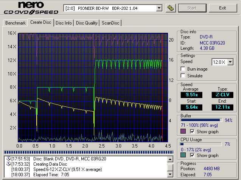Enable the Burn image checkbox

[183, 69]
